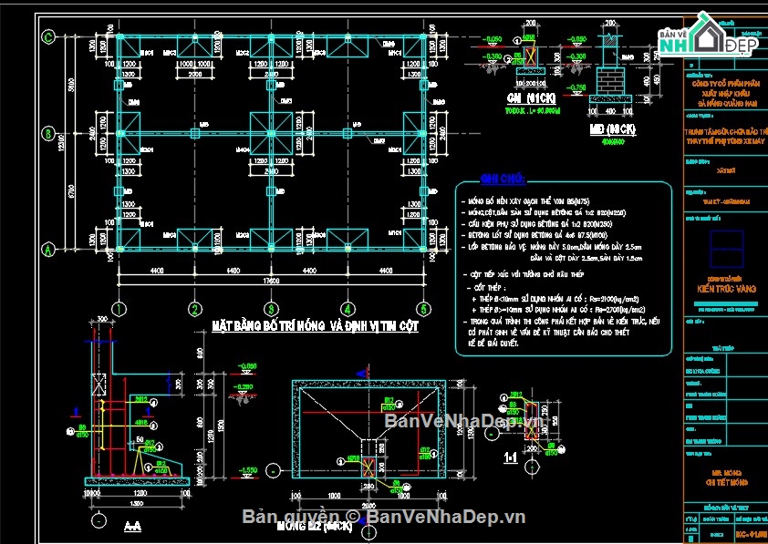Image resolution: width=768 pixels, height=544 pixels.
Task: Click the elevation marker "-1.550"
Action: (x=248, y=470)
